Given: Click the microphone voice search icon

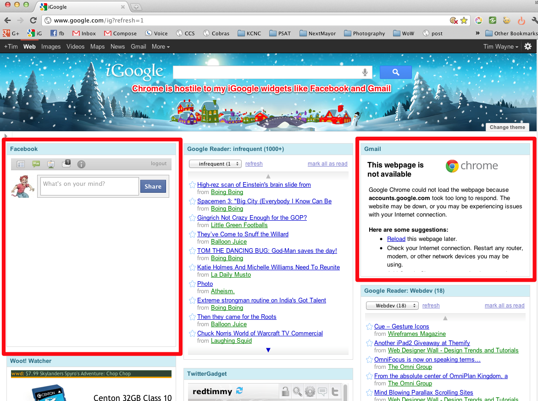Looking at the screenshot, I should coord(365,72).
